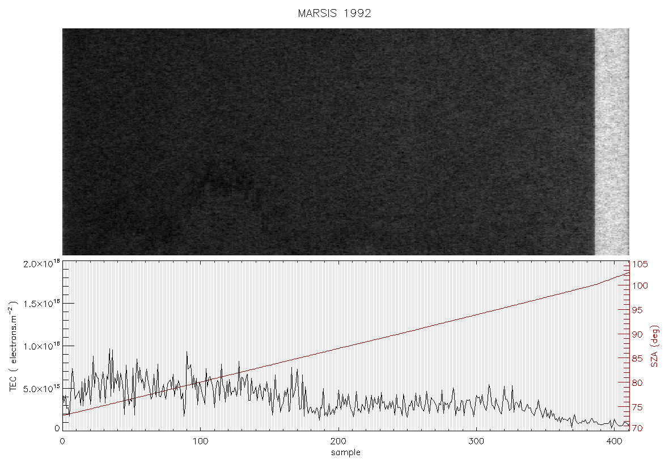Click the red 80 SZA axis label
The width and height of the screenshot is (669, 471).
(637, 383)
